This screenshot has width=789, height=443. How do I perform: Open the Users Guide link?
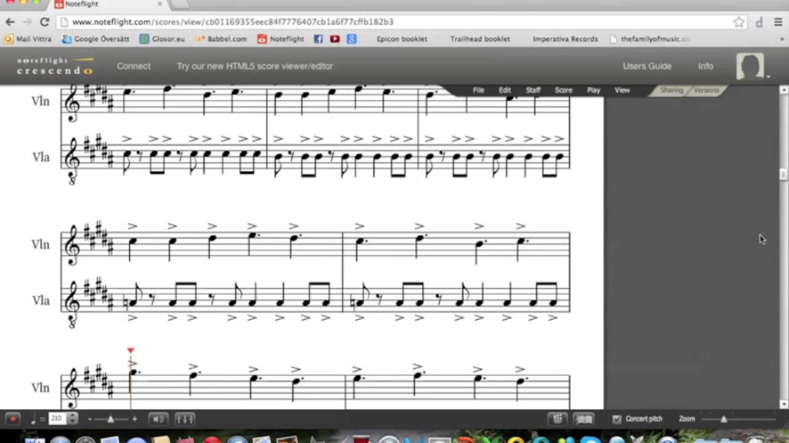[647, 66]
